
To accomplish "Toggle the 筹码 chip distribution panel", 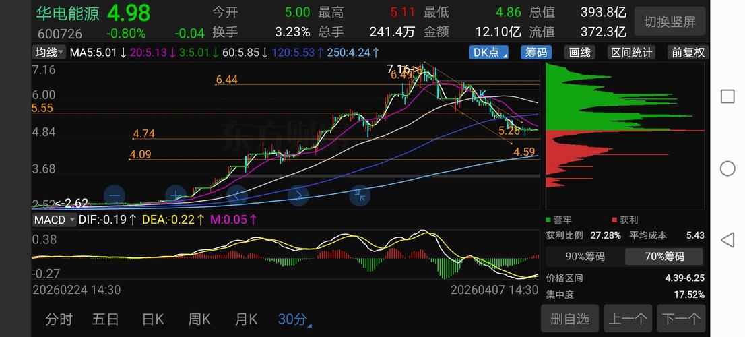I will pyautogui.click(x=536, y=53).
